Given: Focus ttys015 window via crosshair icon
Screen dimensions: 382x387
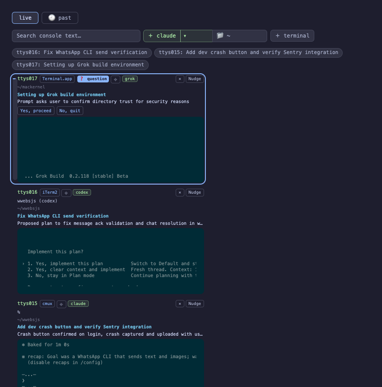Looking at the screenshot, I should click(x=61, y=304).
